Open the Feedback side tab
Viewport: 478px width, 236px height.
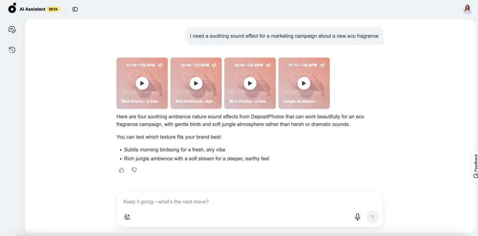pos(475,166)
